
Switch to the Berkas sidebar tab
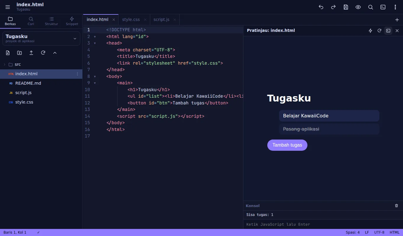click(10, 21)
